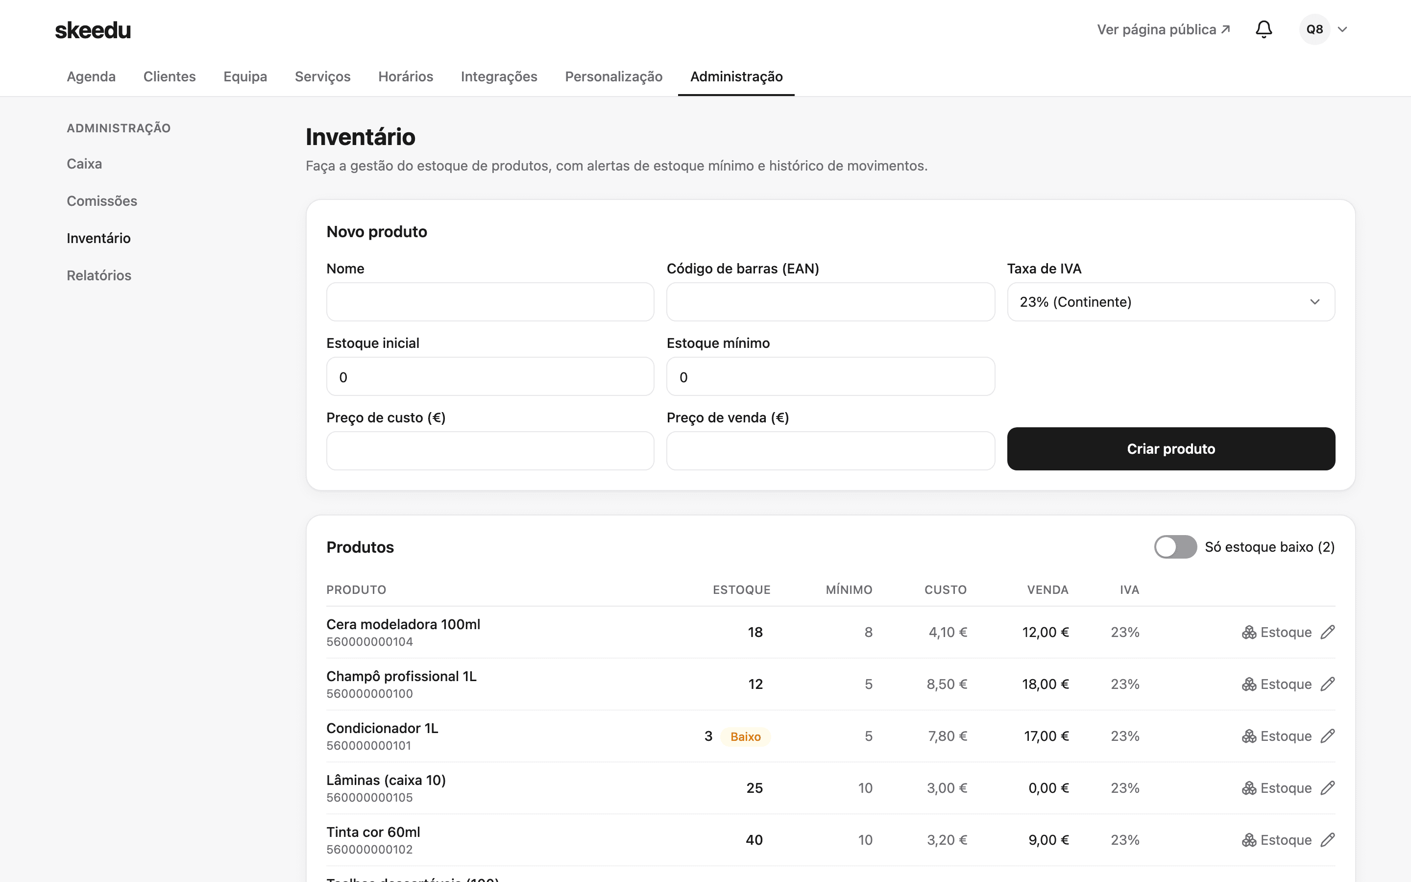Select the Administração tab
The height and width of the screenshot is (882, 1411).
(736, 76)
